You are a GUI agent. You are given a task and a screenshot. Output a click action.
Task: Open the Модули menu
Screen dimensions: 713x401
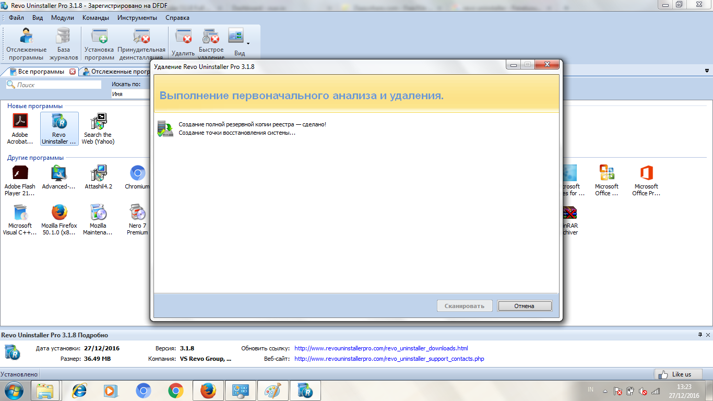(x=62, y=18)
